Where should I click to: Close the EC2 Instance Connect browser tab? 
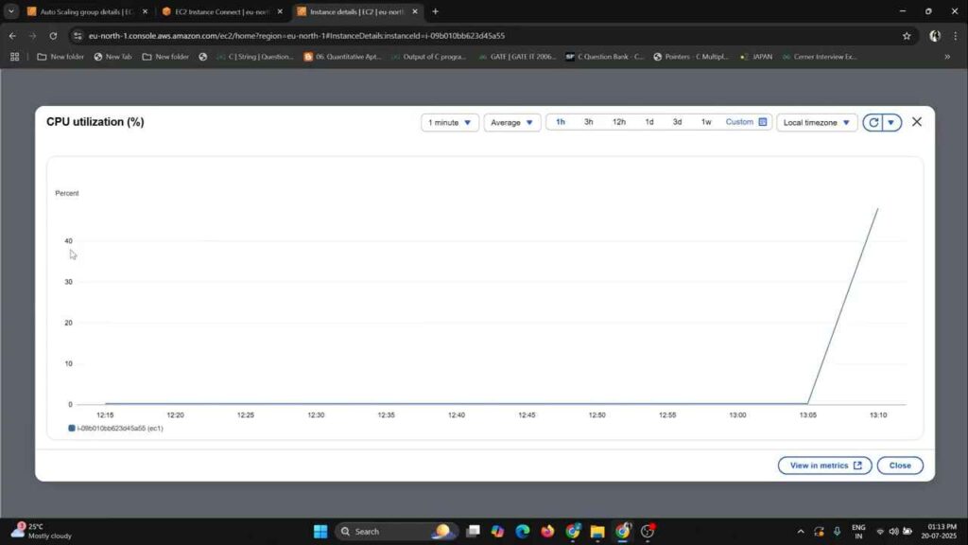click(280, 11)
